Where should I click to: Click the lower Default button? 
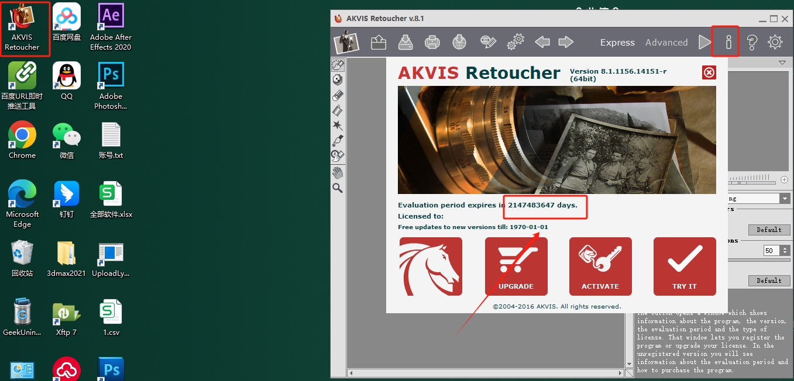(769, 280)
